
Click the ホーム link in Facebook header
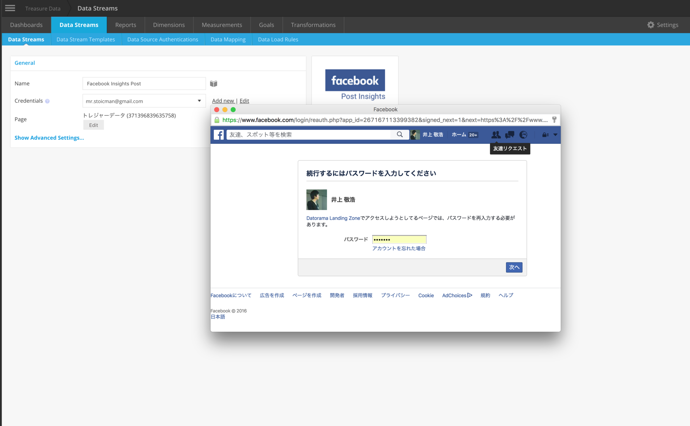459,135
